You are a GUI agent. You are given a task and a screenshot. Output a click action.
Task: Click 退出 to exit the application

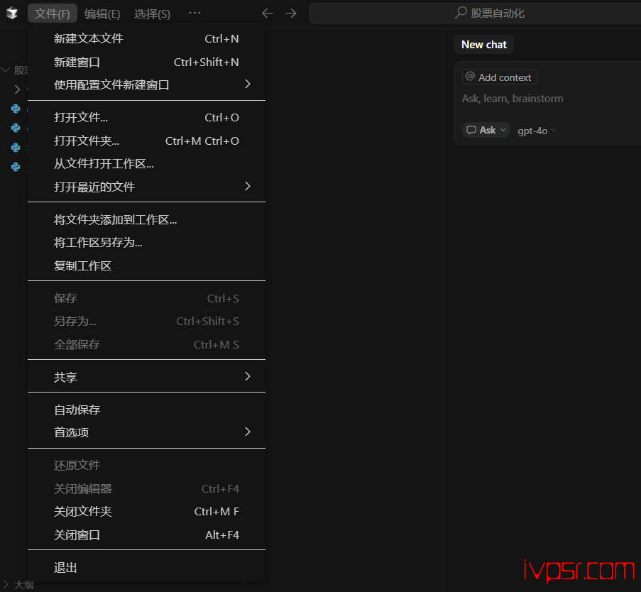pos(66,568)
